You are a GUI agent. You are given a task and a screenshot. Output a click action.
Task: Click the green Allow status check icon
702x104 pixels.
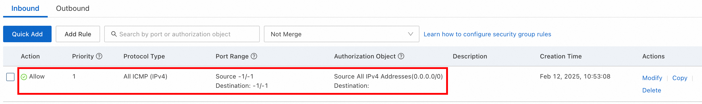(x=24, y=77)
